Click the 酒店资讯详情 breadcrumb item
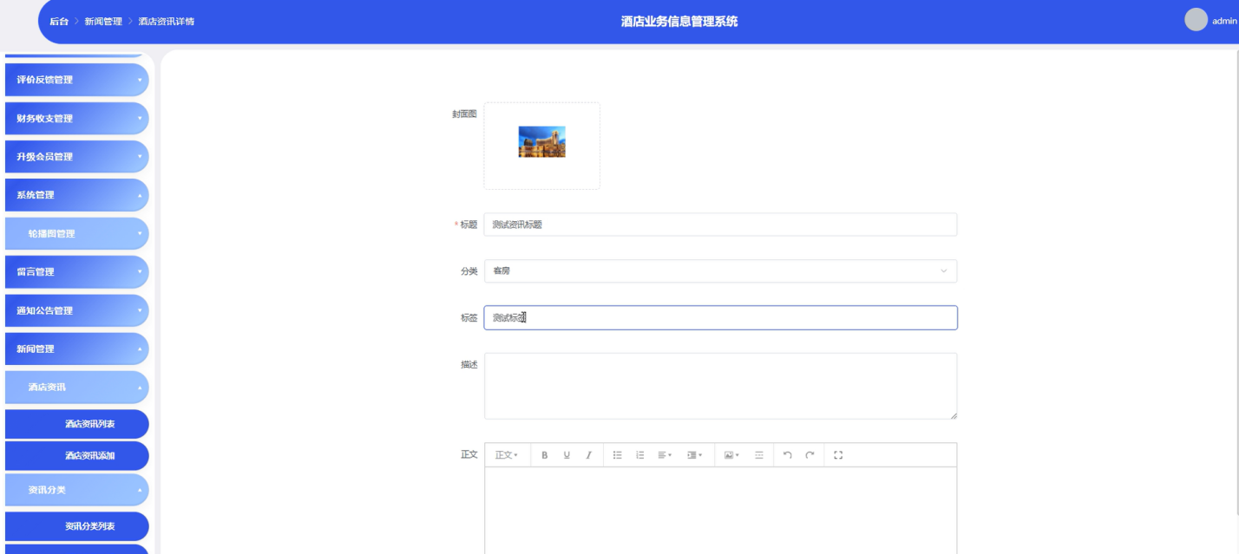 pos(167,22)
